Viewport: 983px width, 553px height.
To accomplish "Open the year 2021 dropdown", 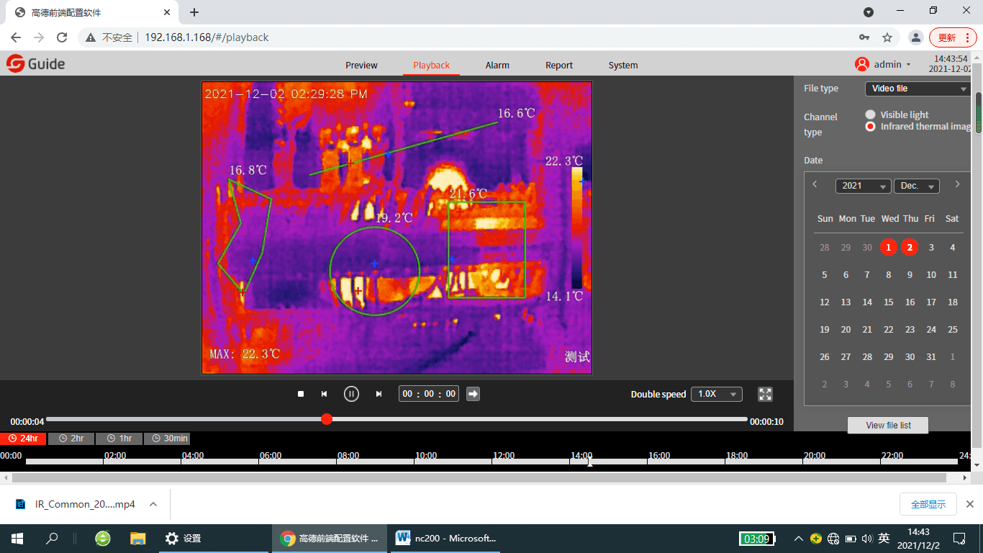I will [863, 186].
